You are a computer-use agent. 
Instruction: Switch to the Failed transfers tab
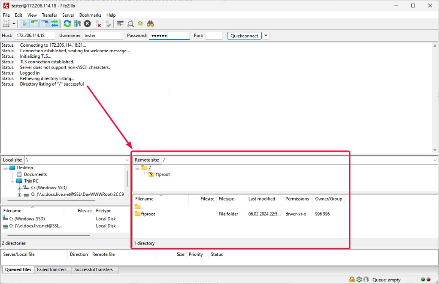(51, 270)
